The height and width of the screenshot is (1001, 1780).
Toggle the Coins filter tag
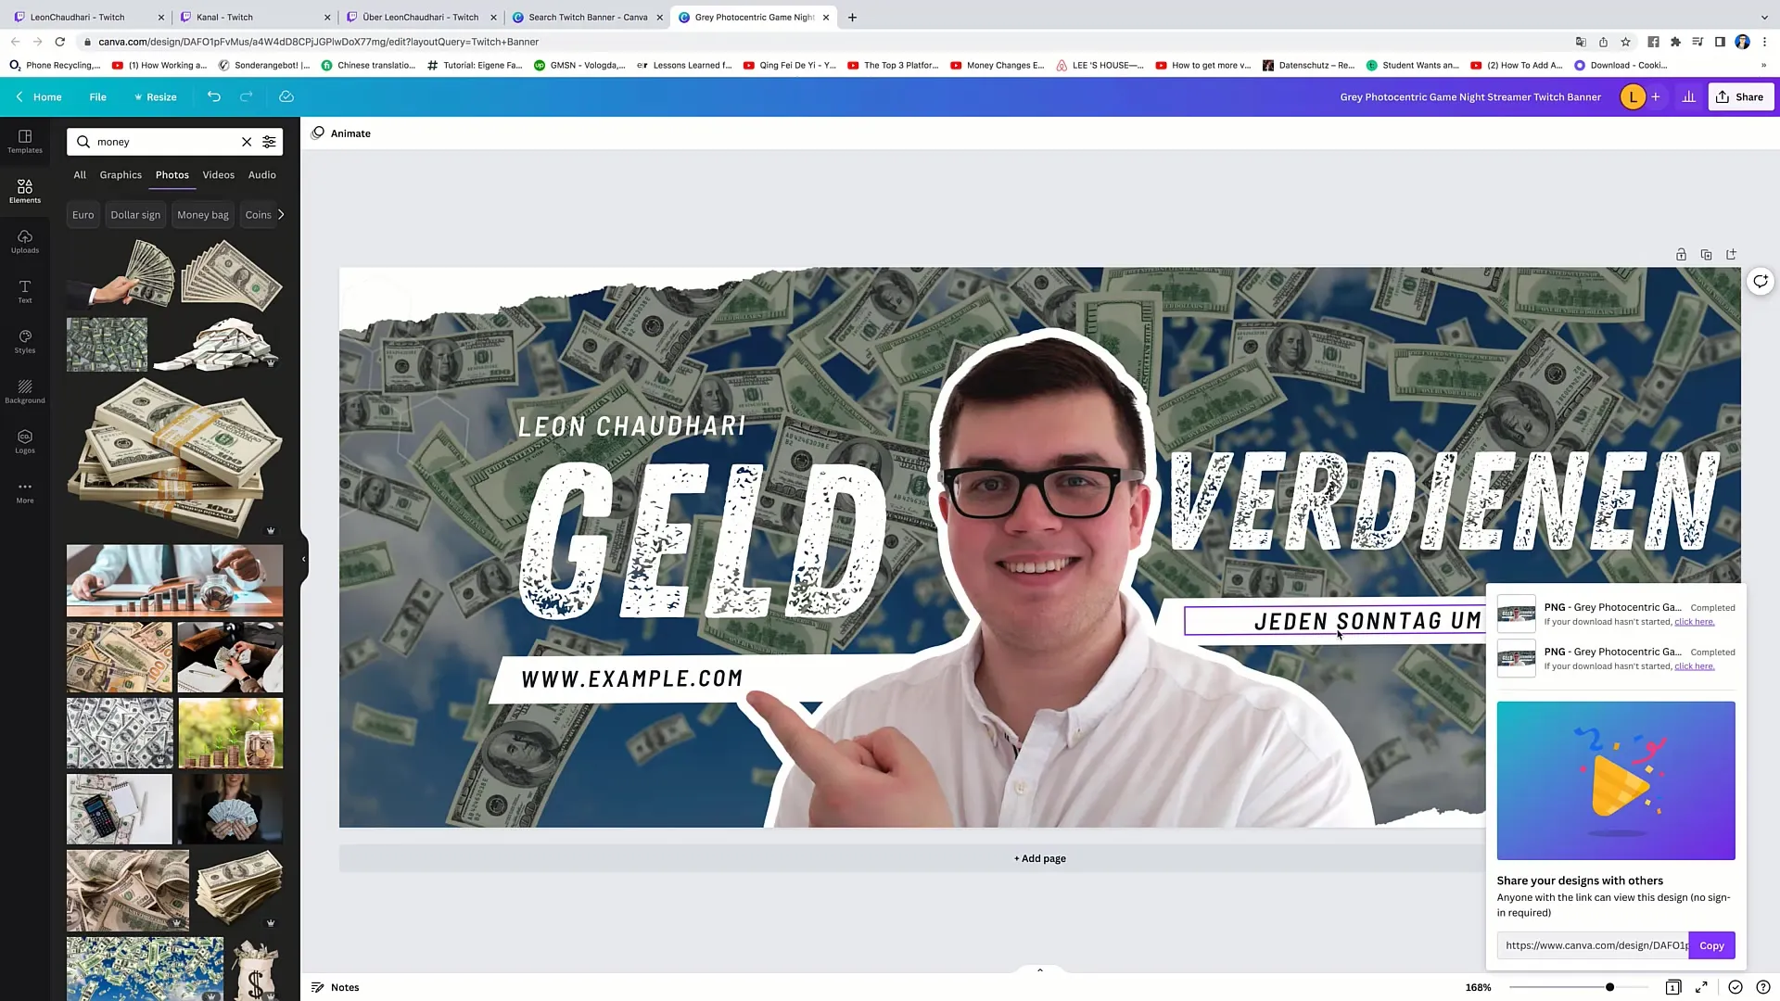[258, 214]
